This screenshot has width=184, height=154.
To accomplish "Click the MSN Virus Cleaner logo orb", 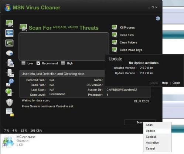I will pos(8,7).
